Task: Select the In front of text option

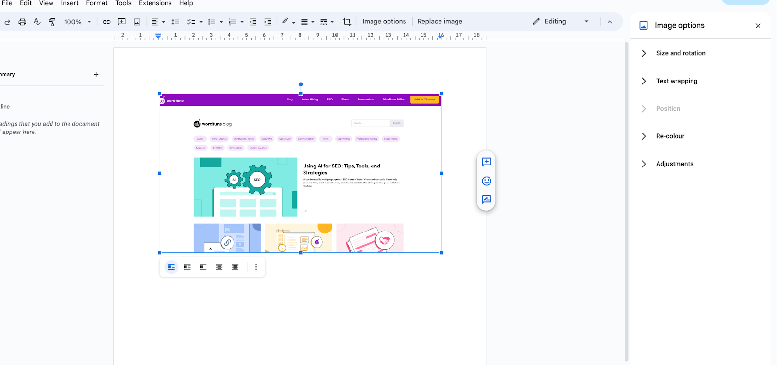Action: pyautogui.click(x=235, y=267)
